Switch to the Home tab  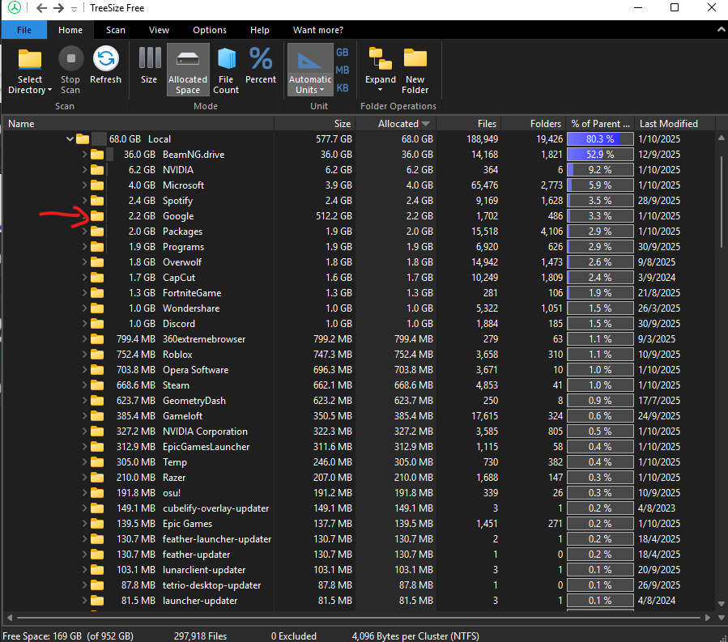coord(70,30)
